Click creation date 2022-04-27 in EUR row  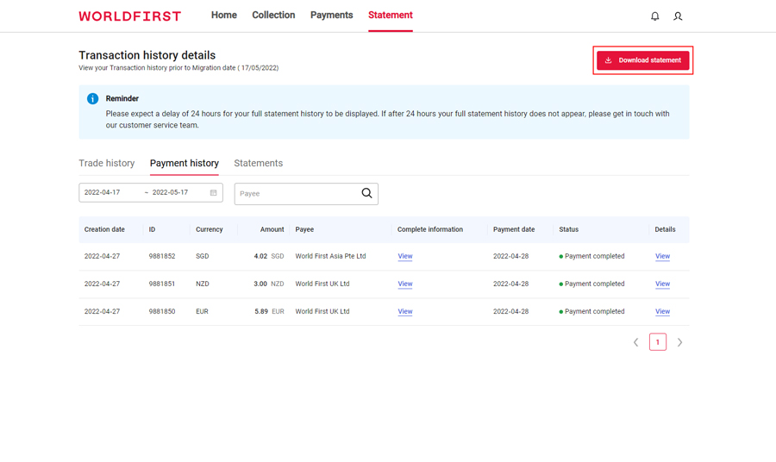coord(102,312)
